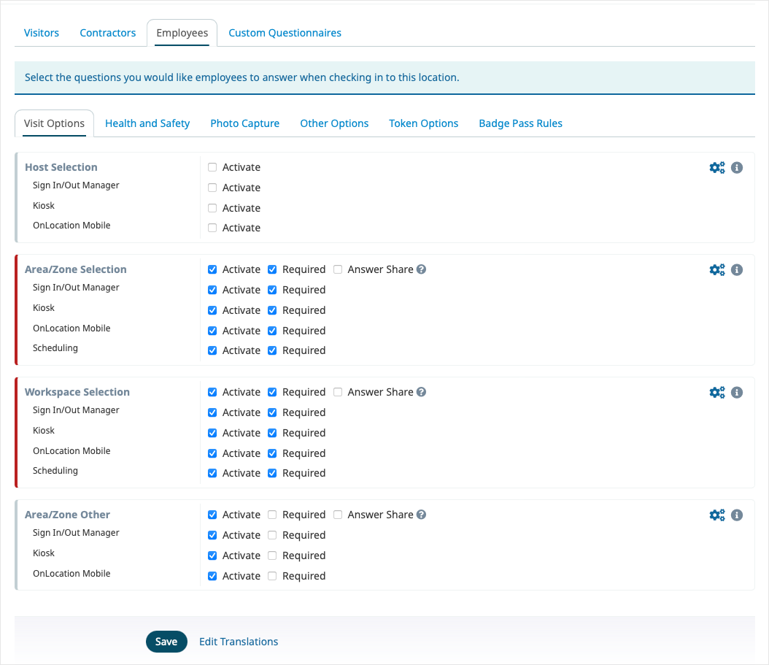Toggle Required for Area/Zone Selection OnLocation Mobile
The width and height of the screenshot is (769, 665).
[272, 331]
